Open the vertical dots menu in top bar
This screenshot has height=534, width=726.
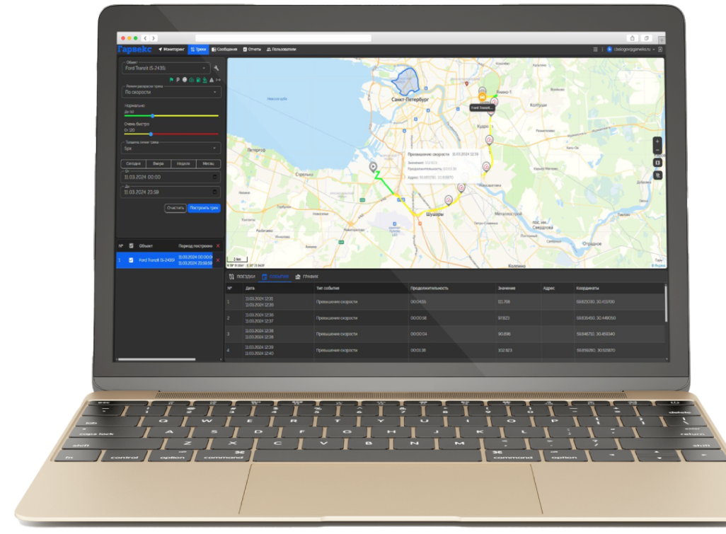tap(602, 49)
